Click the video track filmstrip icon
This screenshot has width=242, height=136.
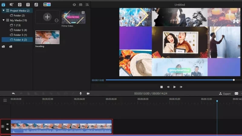pos(3,126)
